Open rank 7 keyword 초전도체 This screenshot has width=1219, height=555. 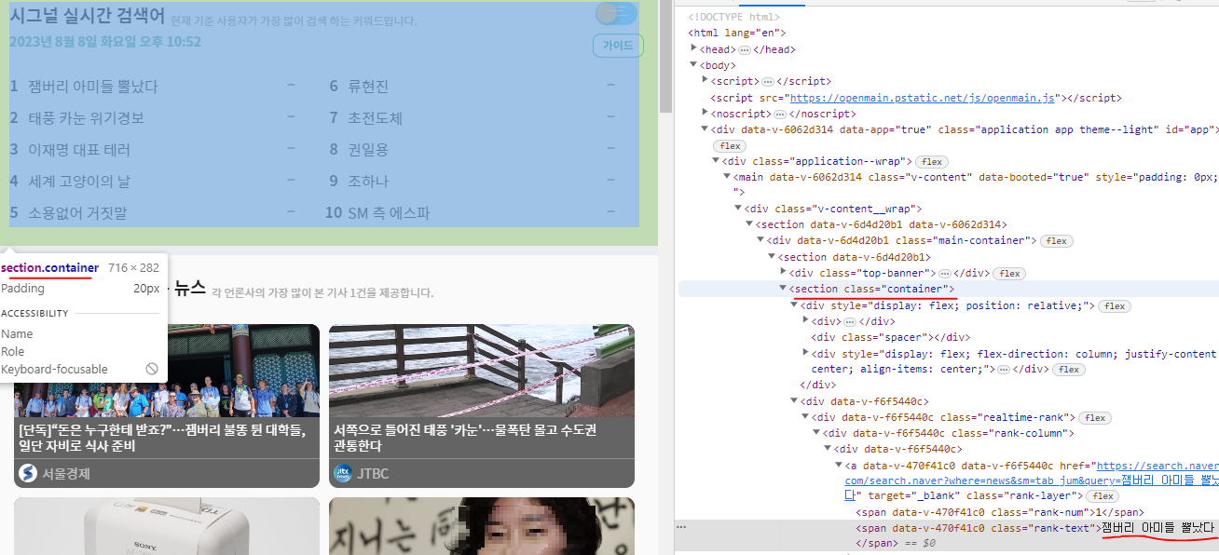(375, 117)
